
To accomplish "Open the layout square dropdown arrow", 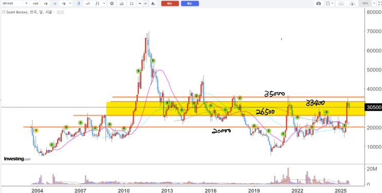I will pos(333,4).
